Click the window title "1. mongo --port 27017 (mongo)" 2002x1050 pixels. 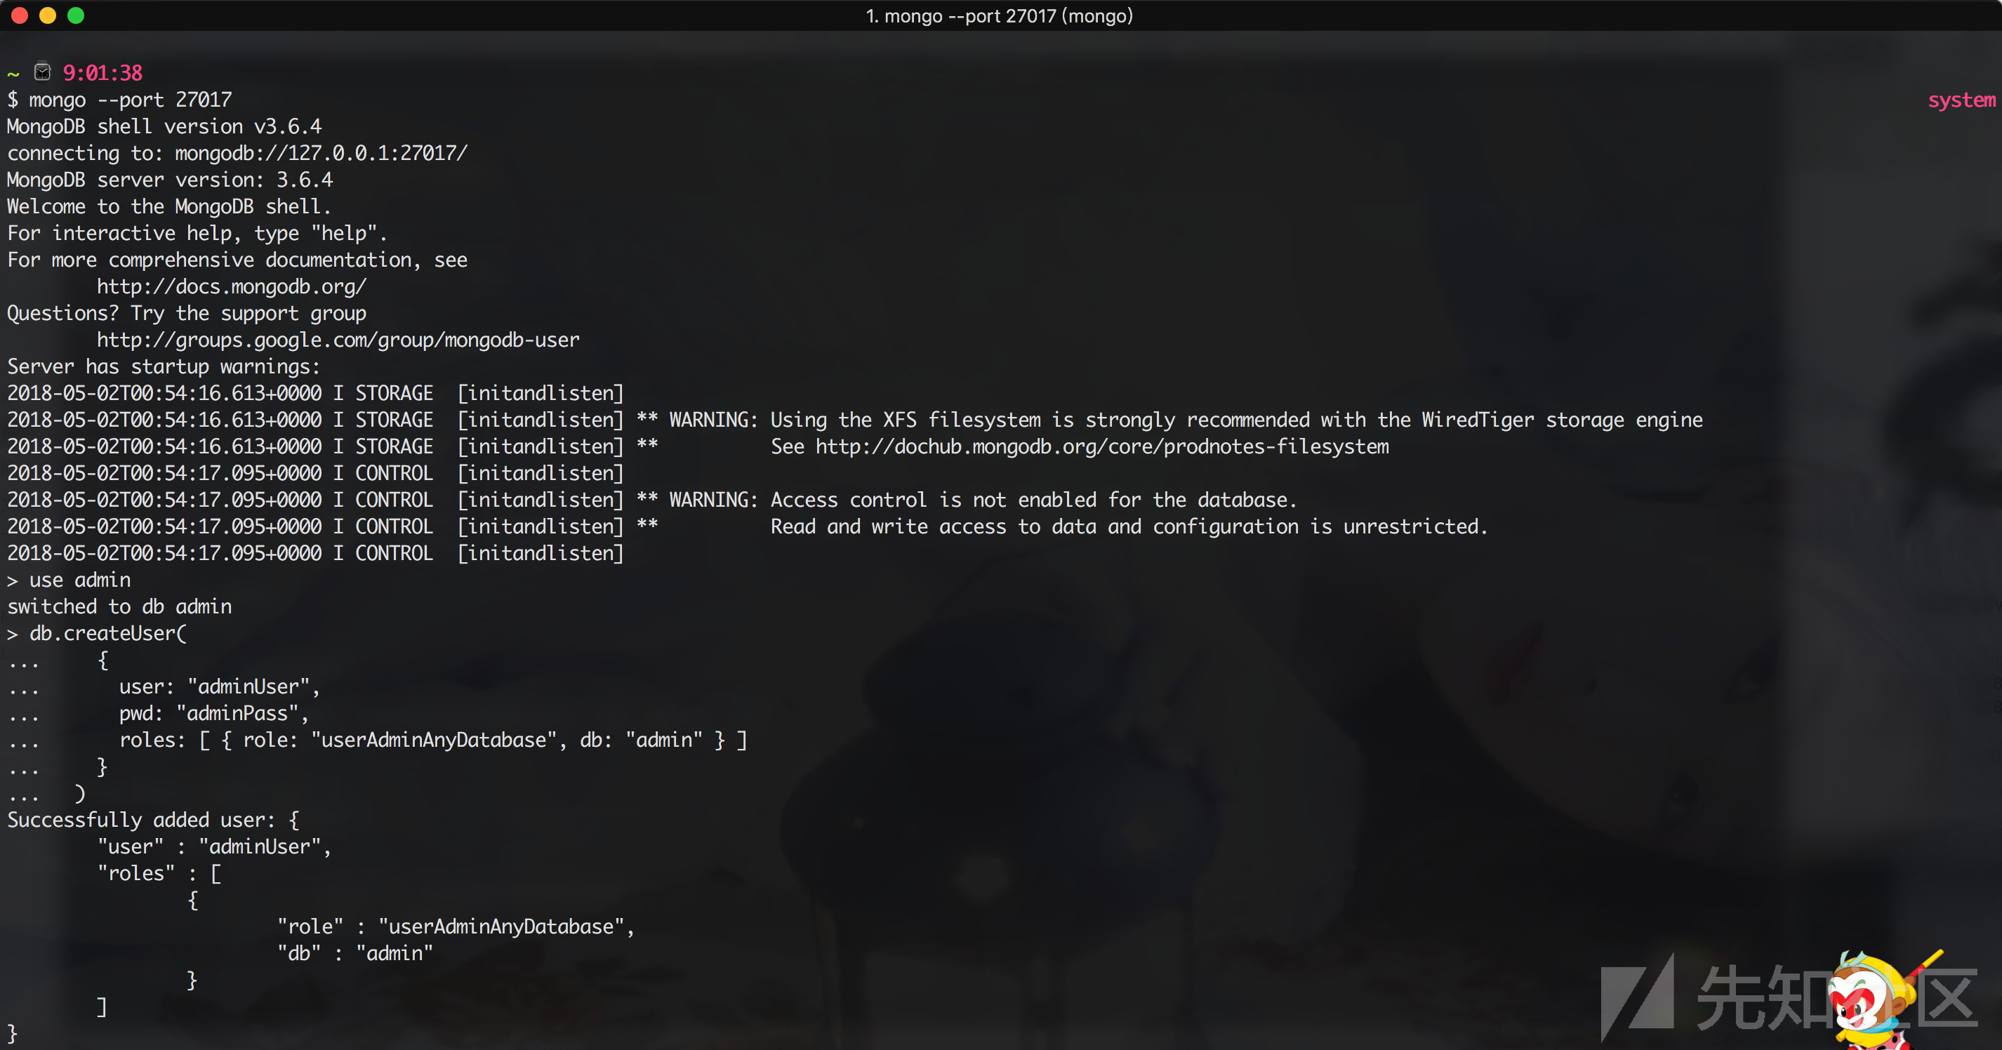1000,15
